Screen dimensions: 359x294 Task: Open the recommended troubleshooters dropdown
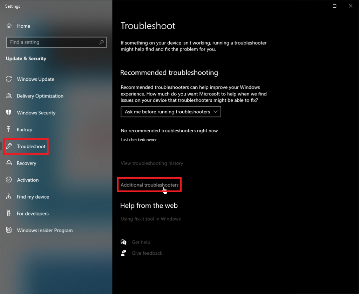[171, 112]
